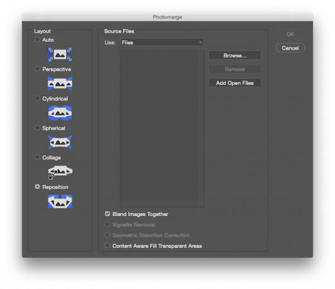Select the Collage radio button
This screenshot has width=335, height=289.
37,157
